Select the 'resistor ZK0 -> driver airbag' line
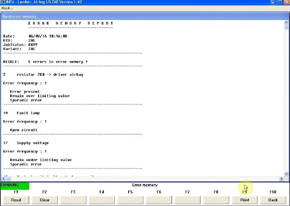Viewport: 290px width, 206px height. pyautogui.click(x=43, y=75)
